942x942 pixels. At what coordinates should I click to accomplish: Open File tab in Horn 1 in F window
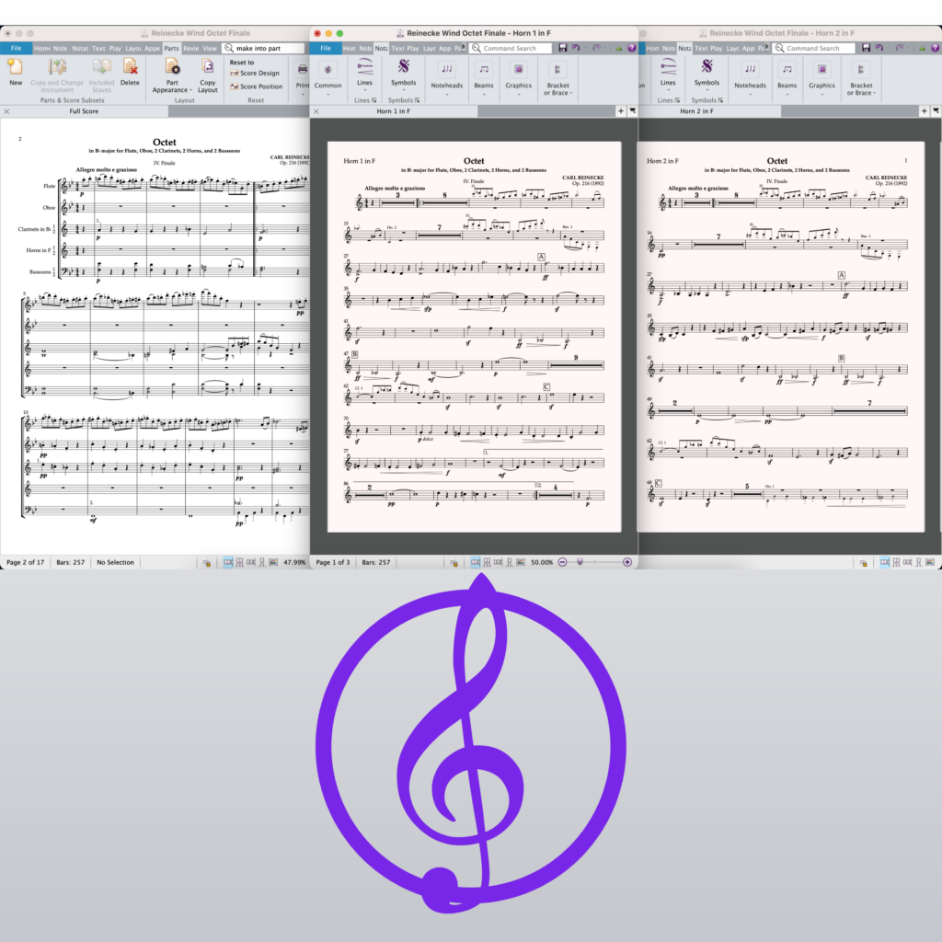(x=326, y=48)
